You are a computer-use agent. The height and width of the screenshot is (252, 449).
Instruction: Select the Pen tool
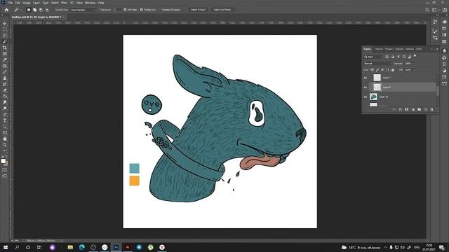[x=5, y=114]
